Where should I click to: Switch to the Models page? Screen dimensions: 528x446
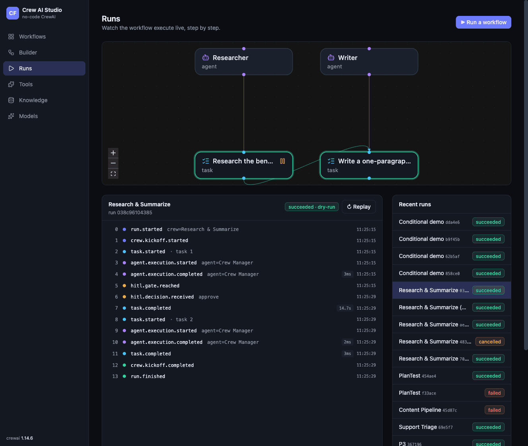(44, 116)
